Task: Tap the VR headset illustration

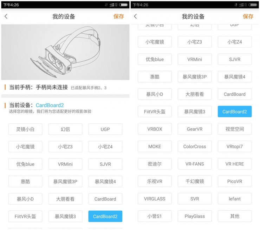Action: tap(65, 52)
